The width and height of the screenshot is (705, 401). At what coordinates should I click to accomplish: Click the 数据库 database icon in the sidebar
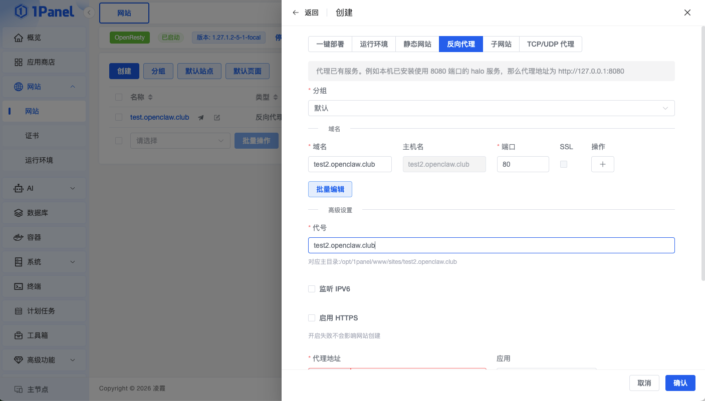coord(19,213)
